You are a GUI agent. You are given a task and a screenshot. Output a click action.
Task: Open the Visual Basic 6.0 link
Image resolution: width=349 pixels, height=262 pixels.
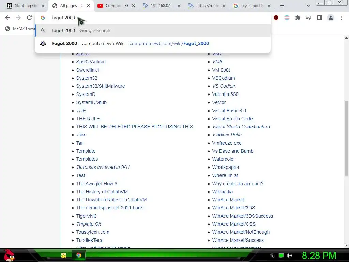point(229,111)
